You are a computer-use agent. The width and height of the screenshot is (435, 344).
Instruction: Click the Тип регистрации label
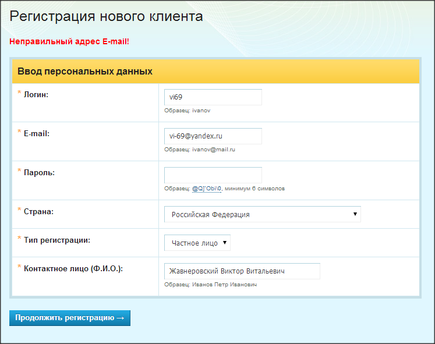click(56, 240)
